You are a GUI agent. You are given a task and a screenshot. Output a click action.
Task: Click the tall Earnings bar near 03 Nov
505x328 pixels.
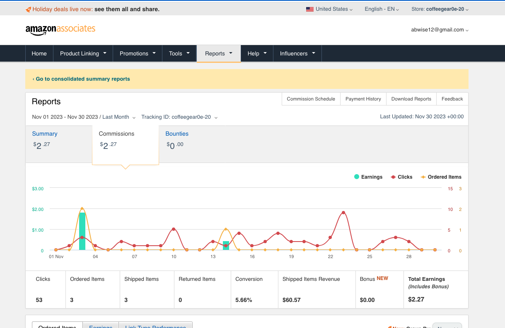click(82, 231)
